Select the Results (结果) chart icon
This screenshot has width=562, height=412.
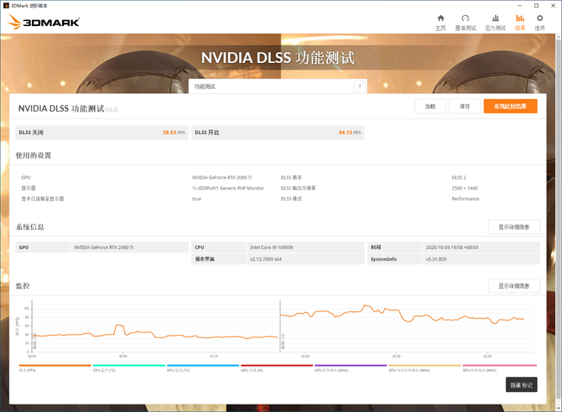pyautogui.click(x=520, y=22)
